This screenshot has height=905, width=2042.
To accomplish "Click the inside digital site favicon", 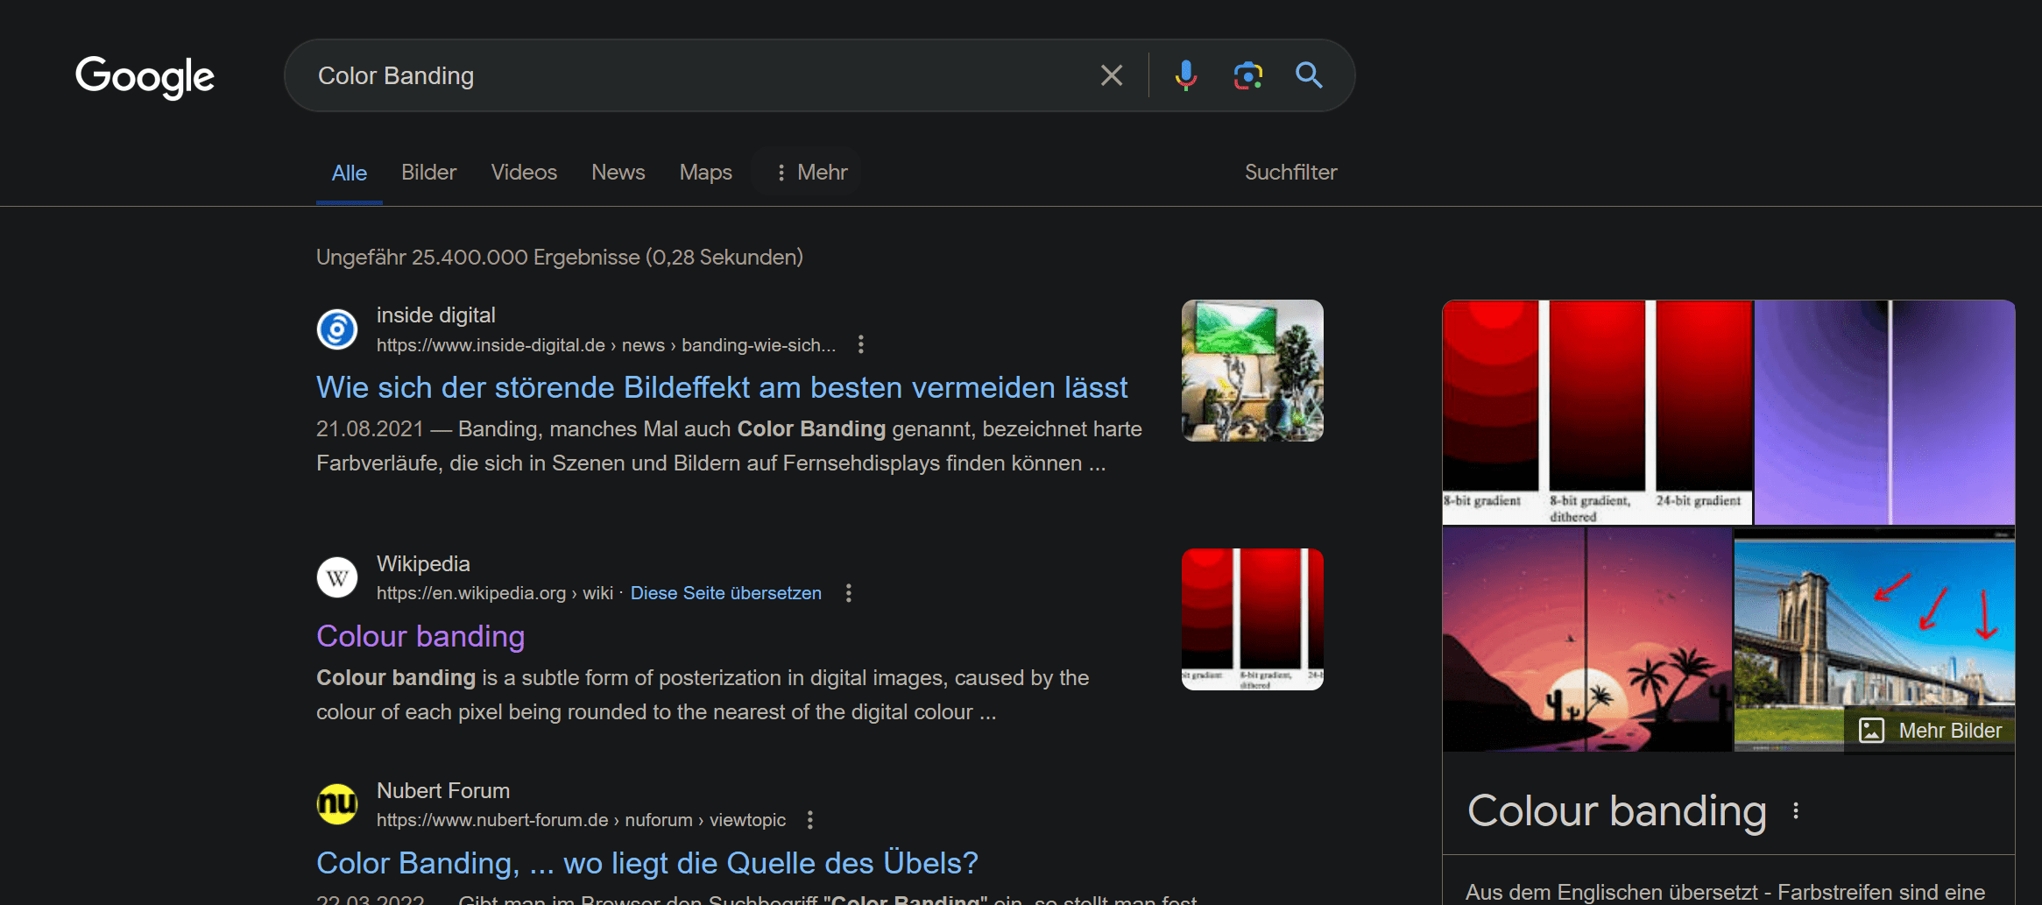I will click(337, 329).
